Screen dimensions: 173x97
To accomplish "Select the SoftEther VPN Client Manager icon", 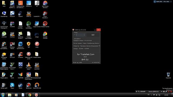I will [29, 76].
